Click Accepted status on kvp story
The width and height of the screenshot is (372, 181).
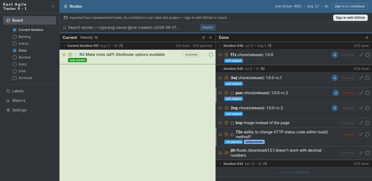(348, 123)
